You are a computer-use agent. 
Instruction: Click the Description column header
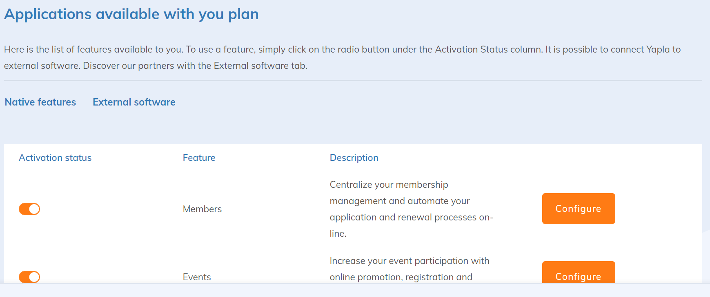[x=354, y=158]
